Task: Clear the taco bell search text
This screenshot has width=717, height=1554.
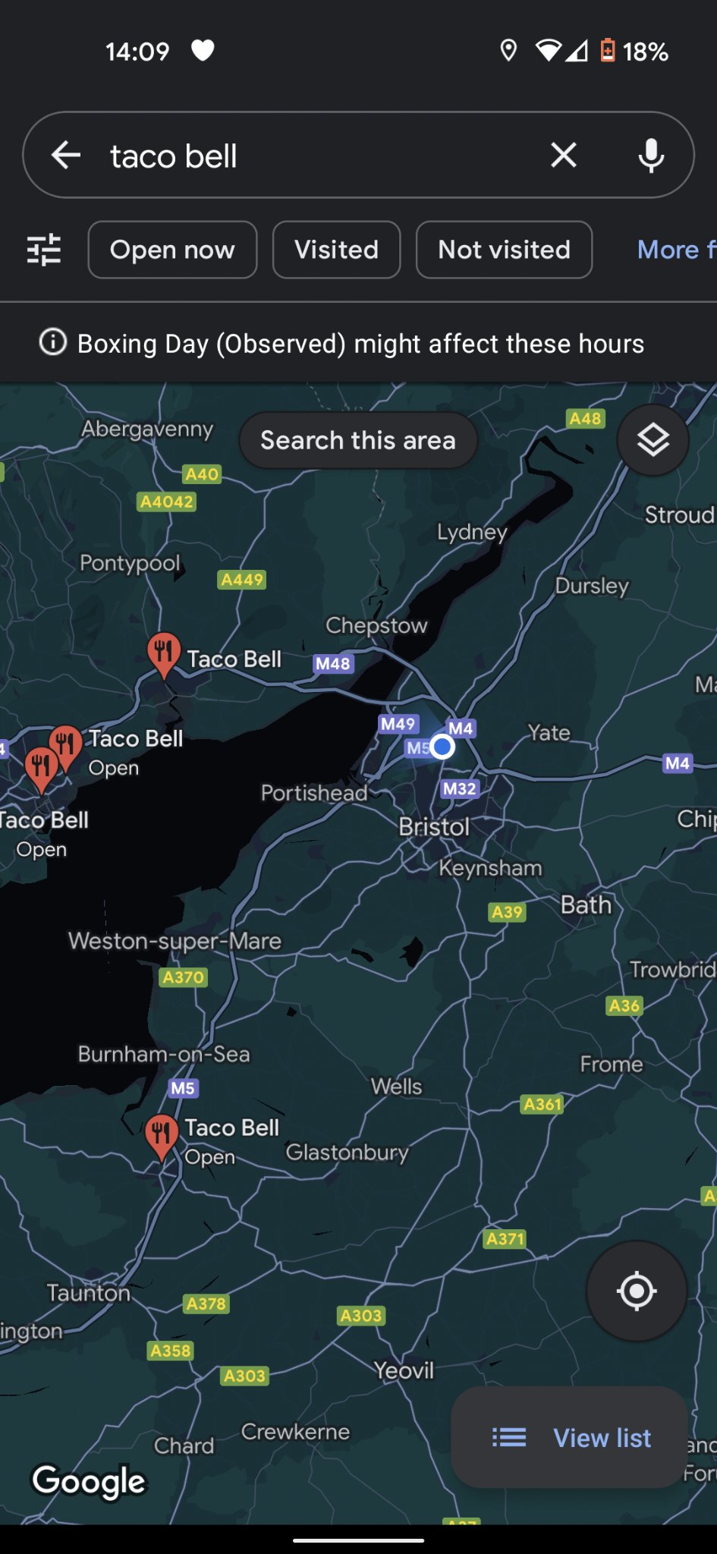Action: click(564, 155)
